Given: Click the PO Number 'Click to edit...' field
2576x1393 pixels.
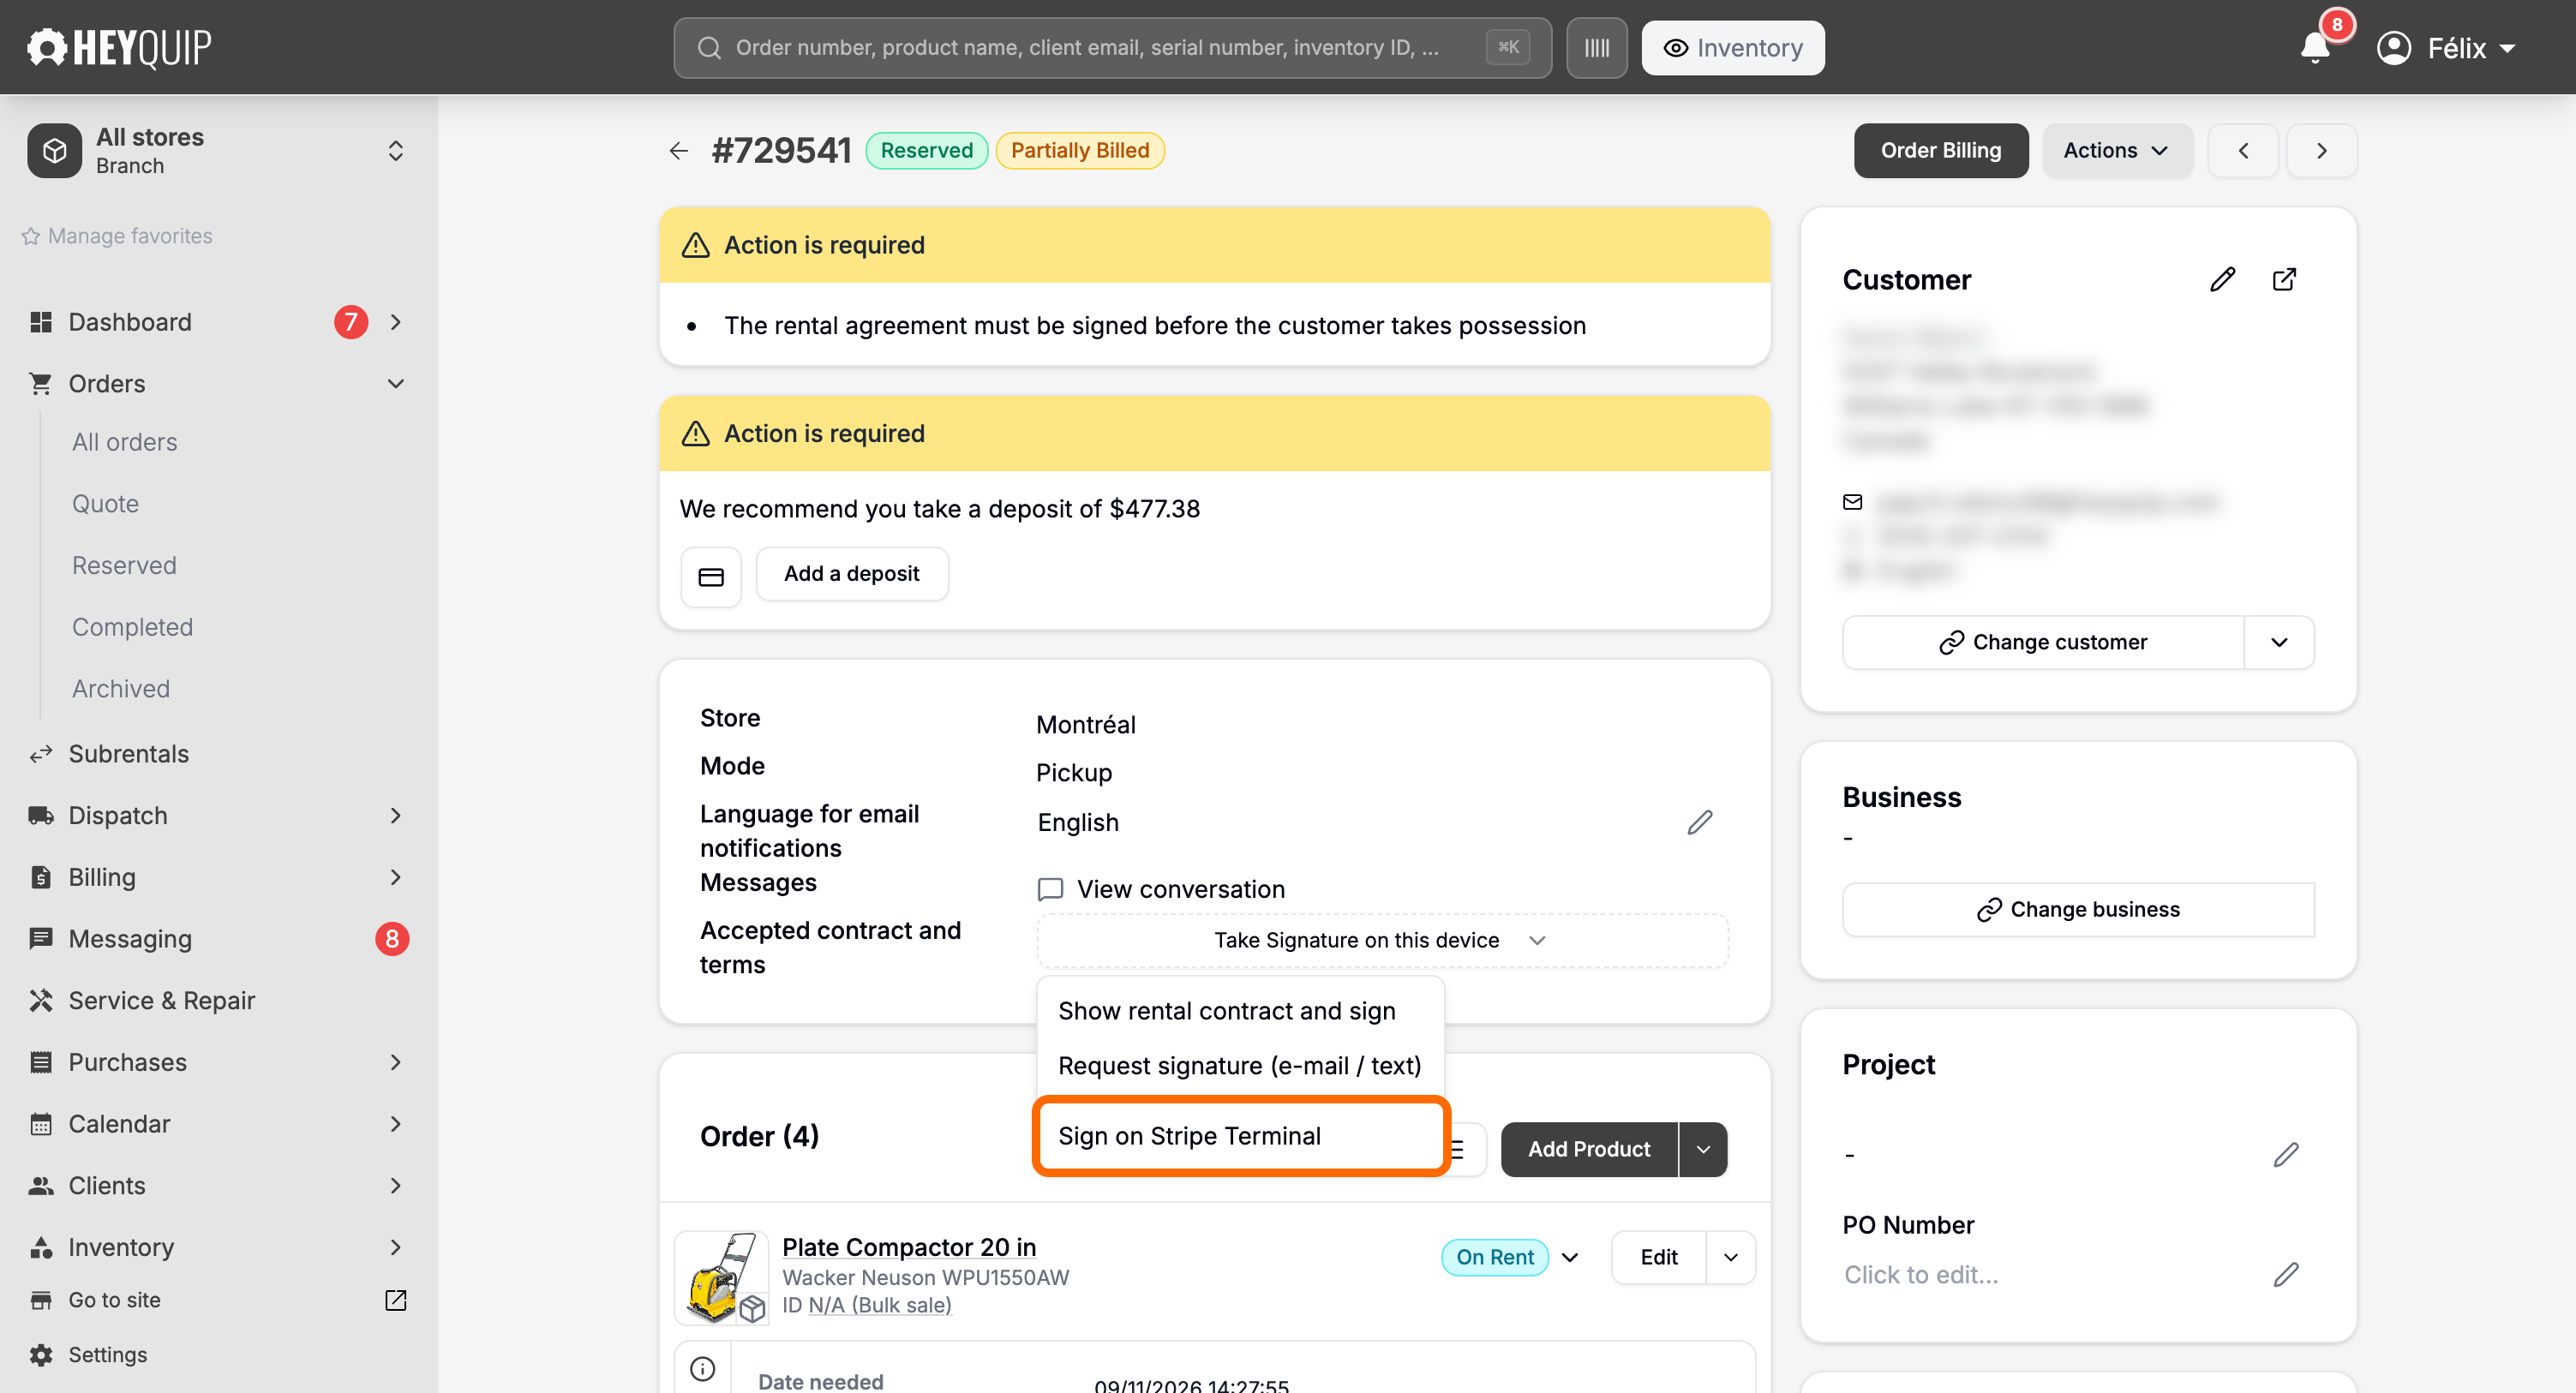Looking at the screenshot, I should (1921, 1274).
